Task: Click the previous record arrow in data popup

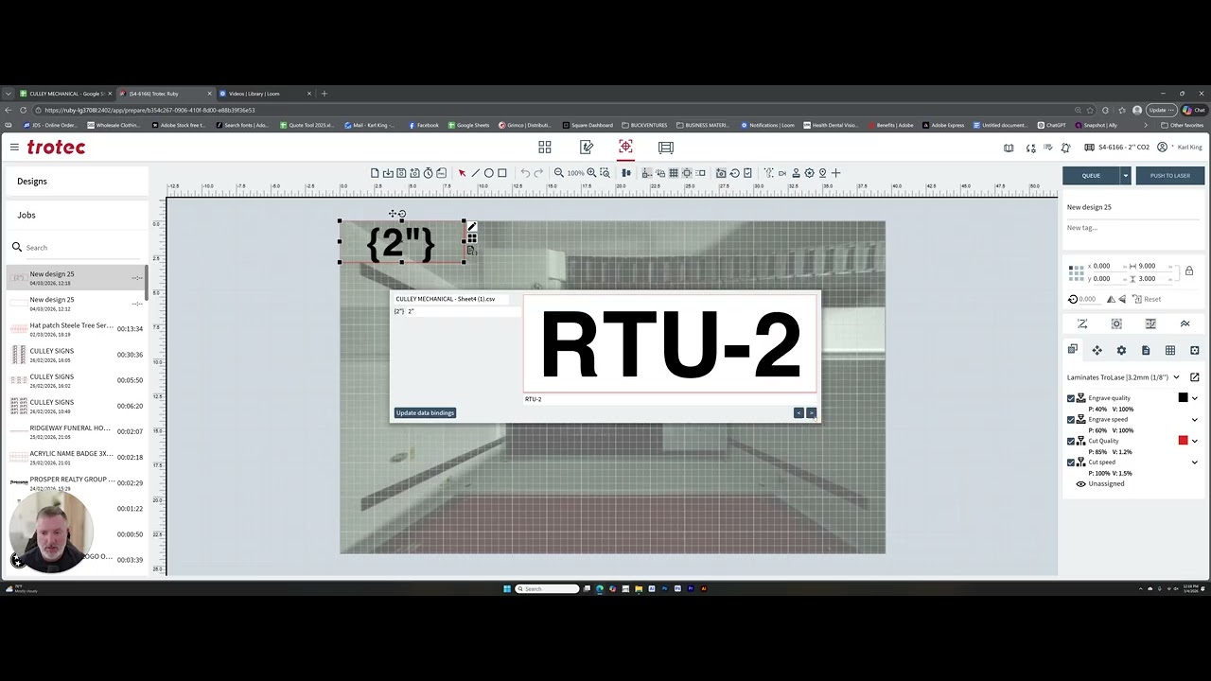Action: click(x=799, y=412)
